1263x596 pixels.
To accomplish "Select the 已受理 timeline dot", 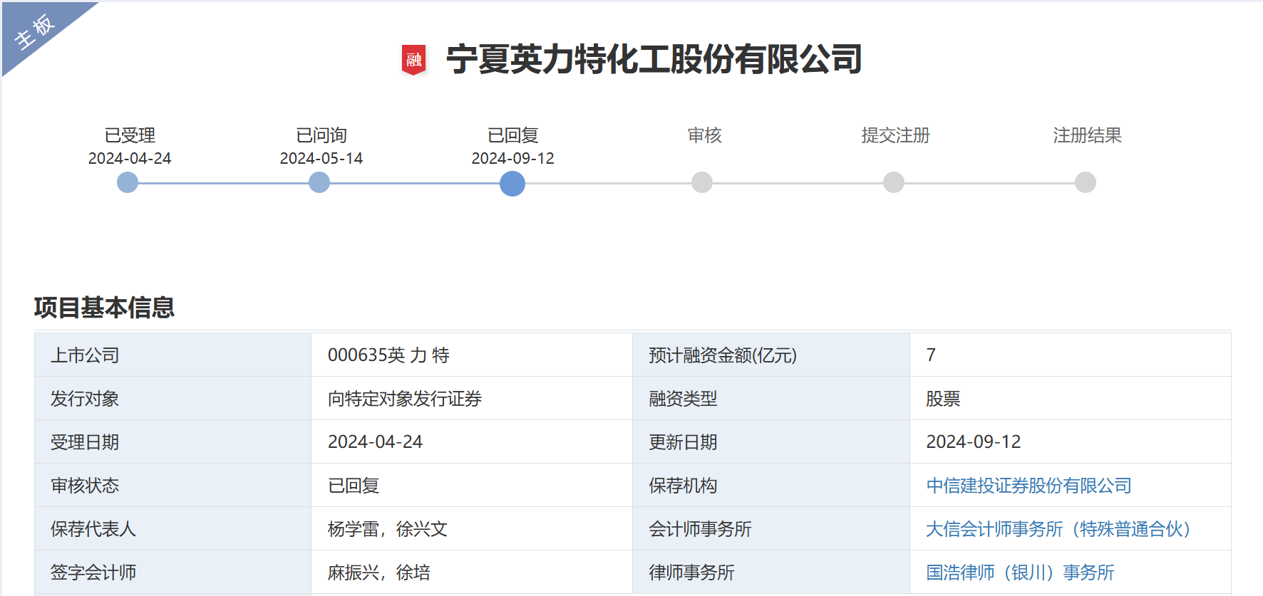I will pyautogui.click(x=128, y=182).
